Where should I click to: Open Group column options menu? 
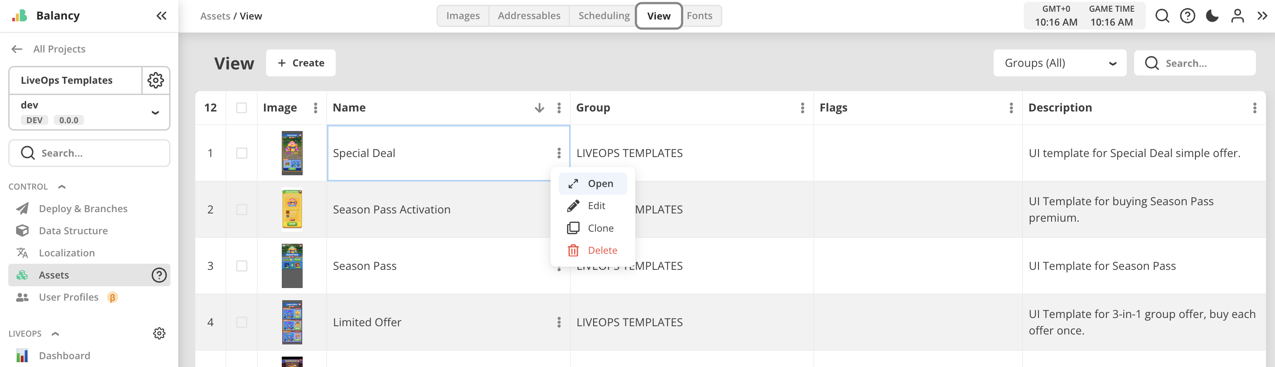[x=802, y=108]
